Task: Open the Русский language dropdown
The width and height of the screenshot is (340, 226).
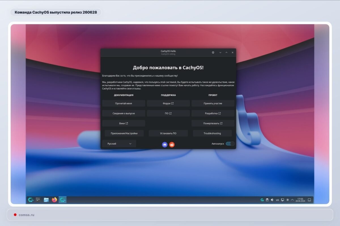Action: [119, 144]
